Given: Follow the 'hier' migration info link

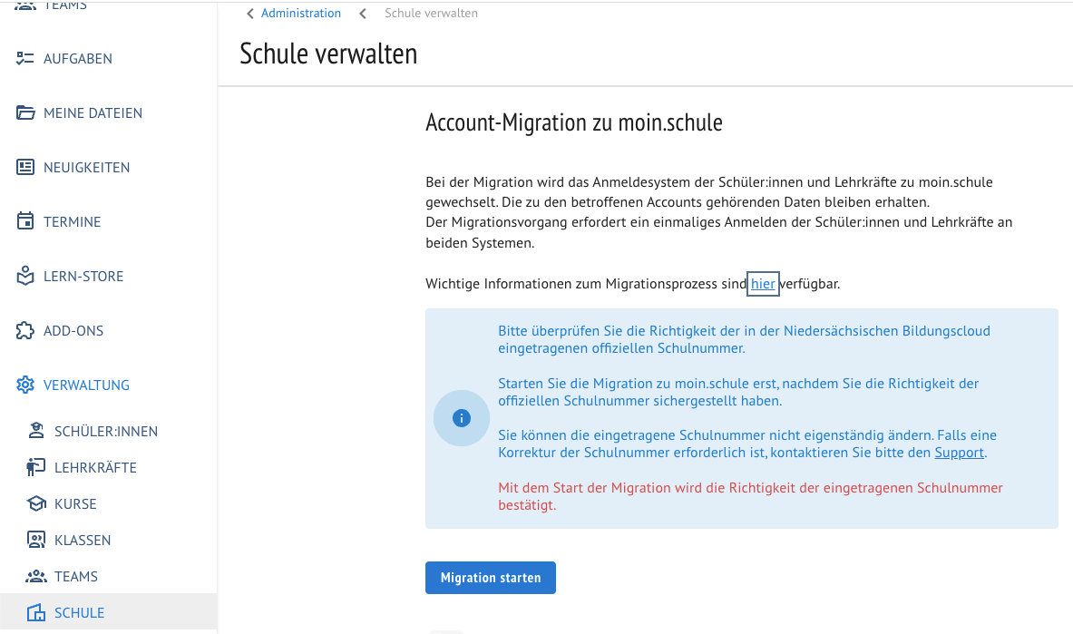Looking at the screenshot, I should pos(763,284).
